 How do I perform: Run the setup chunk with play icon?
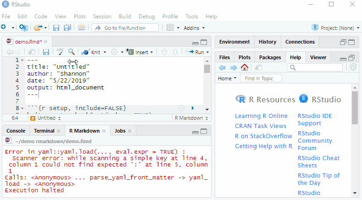point(193,108)
